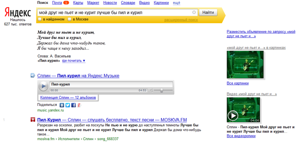Click the moskva.fm green breadcrumb URL
Screen dimensions: 305x144
point(78,139)
